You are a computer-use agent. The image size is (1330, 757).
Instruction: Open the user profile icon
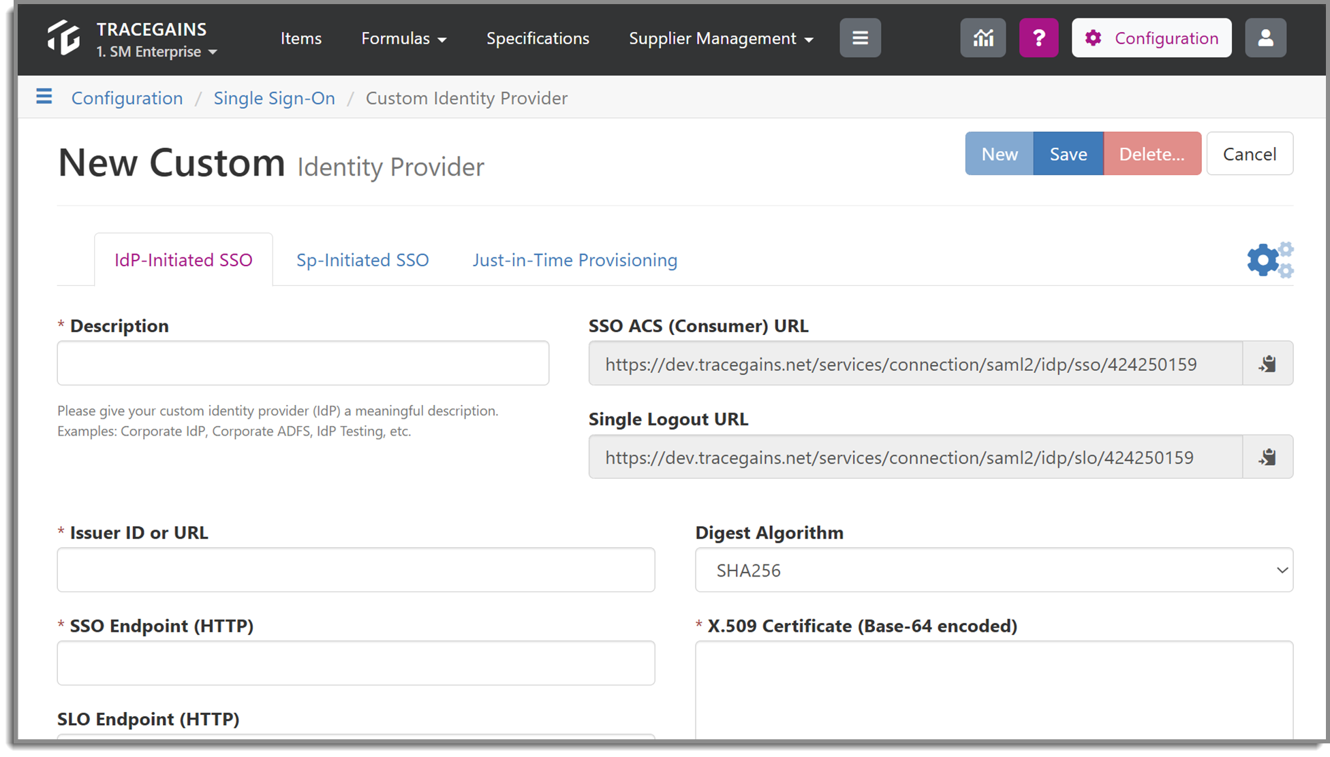(x=1265, y=38)
